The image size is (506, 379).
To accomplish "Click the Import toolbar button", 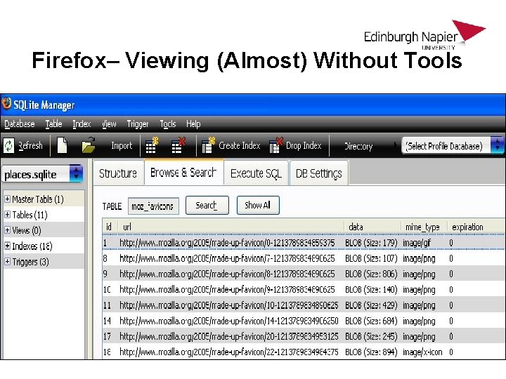I will tap(122, 146).
